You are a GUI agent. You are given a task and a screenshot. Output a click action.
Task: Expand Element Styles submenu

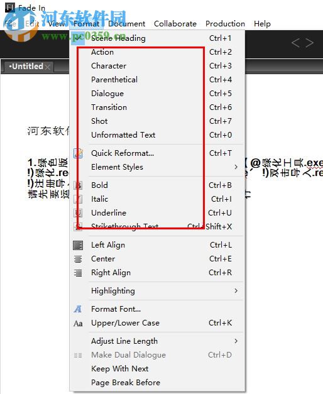click(x=157, y=167)
